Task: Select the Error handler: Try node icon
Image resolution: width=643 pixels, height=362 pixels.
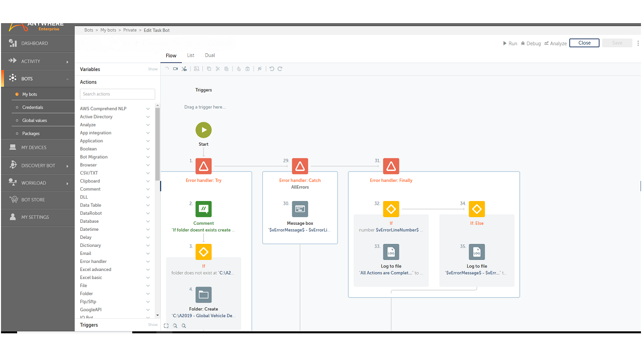Action: pos(203,166)
